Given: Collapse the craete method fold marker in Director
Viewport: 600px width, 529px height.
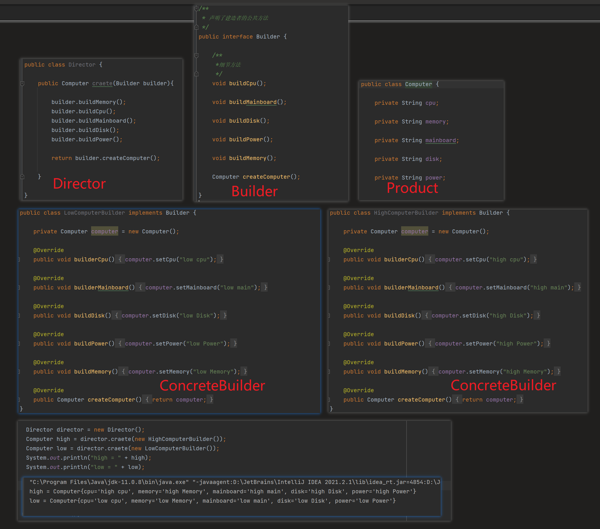Looking at the screenshot, I should [22, 84].
